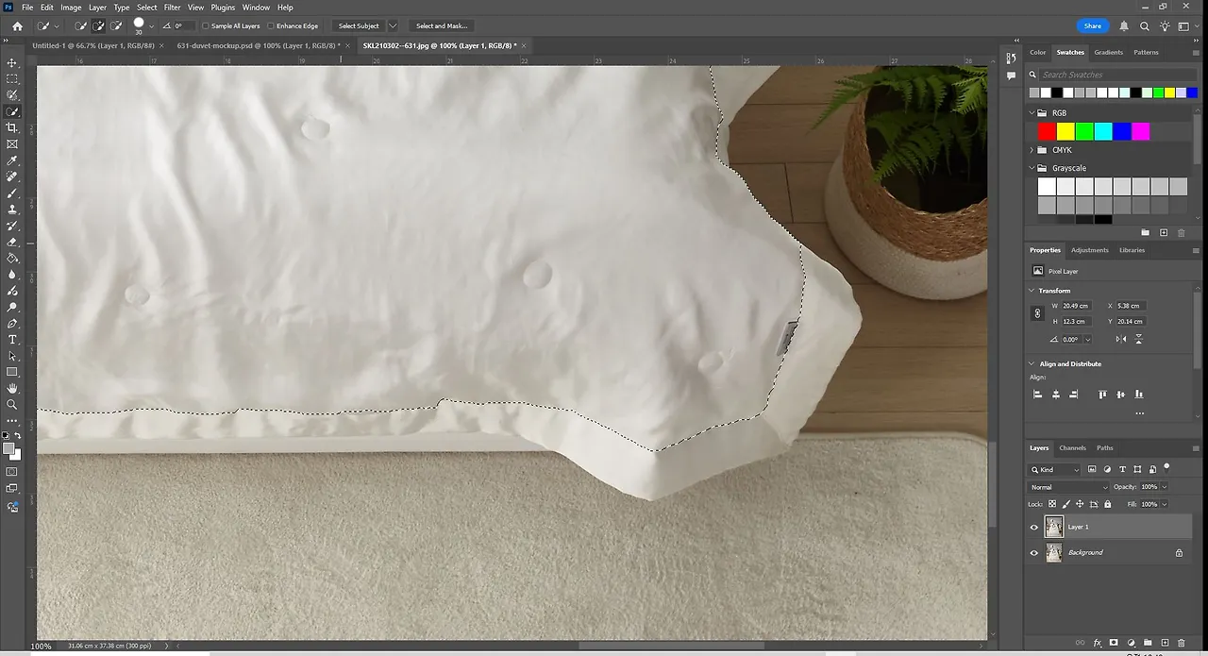The height and width of the screenshot is (656, 1208).
Task: Toggle visibility of Layer 1
Action: (1033, 527)
